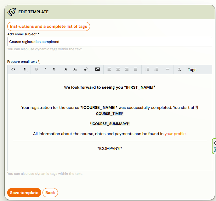Open the paragraph format dropdown
Screen dimensions: 216x201
click(x=25, y=69)
